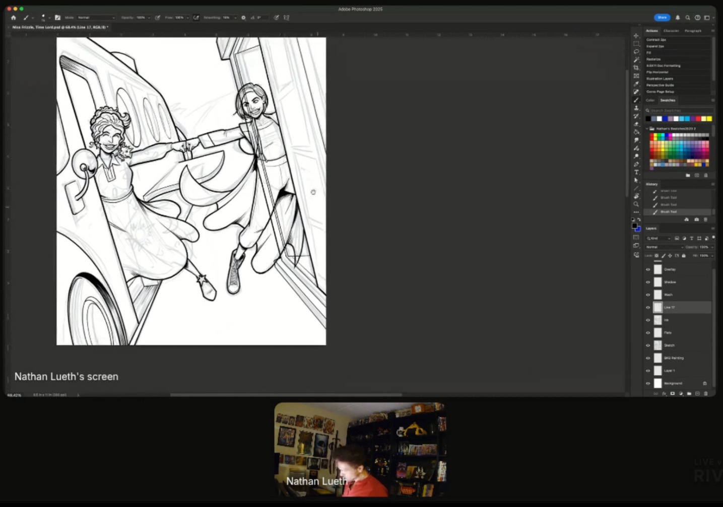
Task: Run the Rasterize action
Action: 653,59
